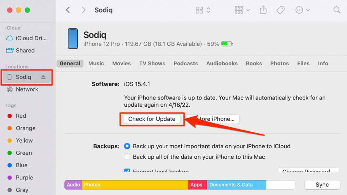
Task: Open the Finder search magnifier
Action: click(337, 10)
